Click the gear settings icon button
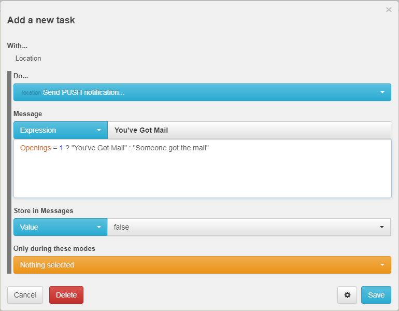399x311 pixels. [347, 295]
